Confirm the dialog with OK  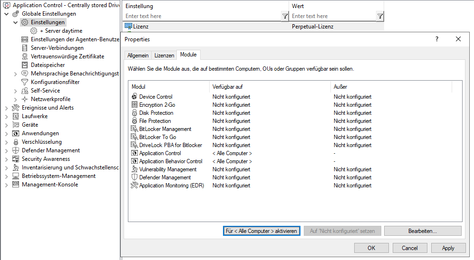click(x=371, y=248)
